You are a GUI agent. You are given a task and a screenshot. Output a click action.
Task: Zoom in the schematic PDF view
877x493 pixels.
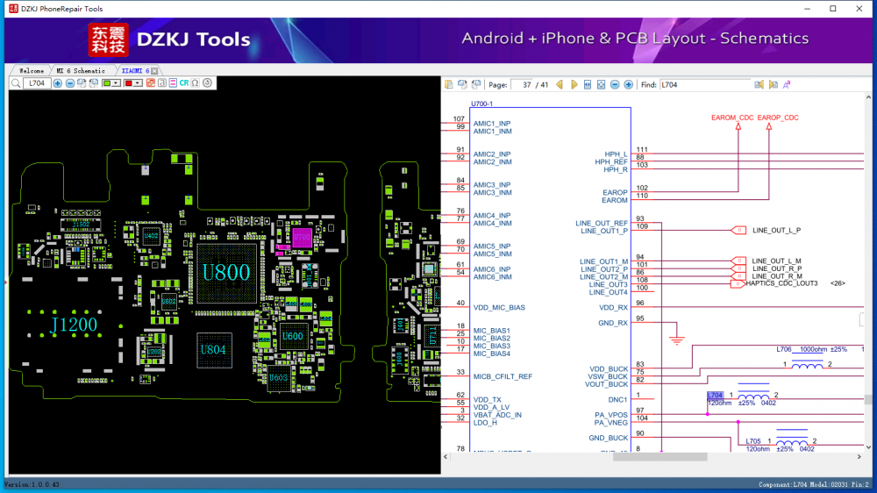(628, 84)
